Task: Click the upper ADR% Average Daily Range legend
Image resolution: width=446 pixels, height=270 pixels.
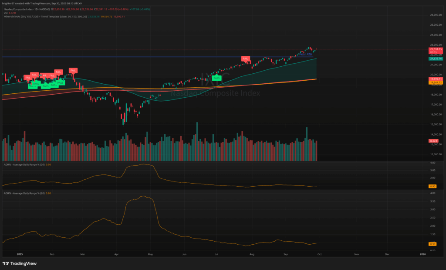Action: tap(27, 164)
